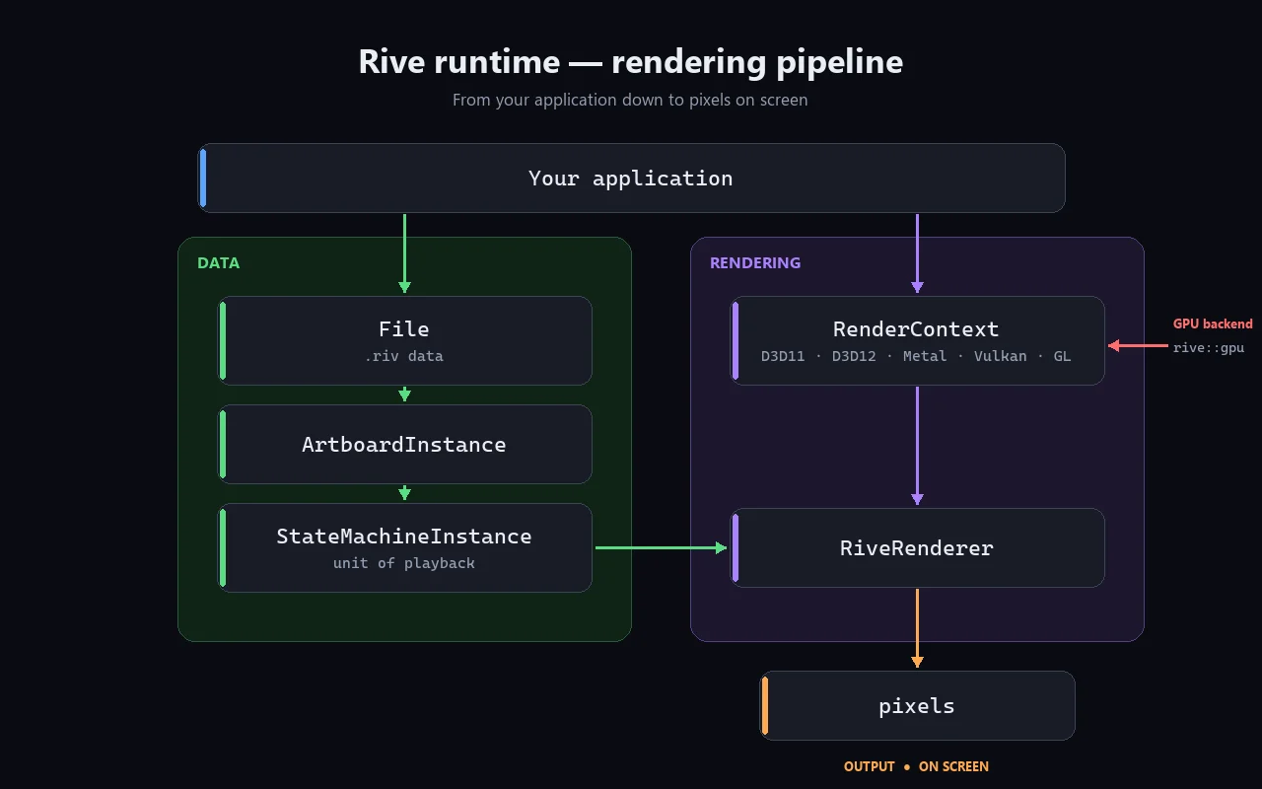This screenshot has width=1262, height=789.
Task: Click the "Rive runtime — rendering pipeline" title
Action: click(x=631, y=61)
